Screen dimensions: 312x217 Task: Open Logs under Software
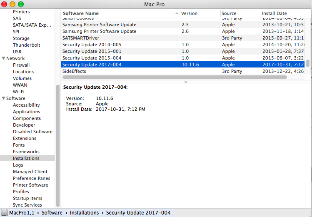tap(18, 165)
